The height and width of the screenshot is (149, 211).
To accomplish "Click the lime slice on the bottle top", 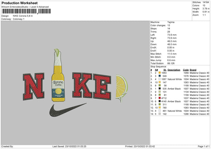I will [x=57, y=52].
